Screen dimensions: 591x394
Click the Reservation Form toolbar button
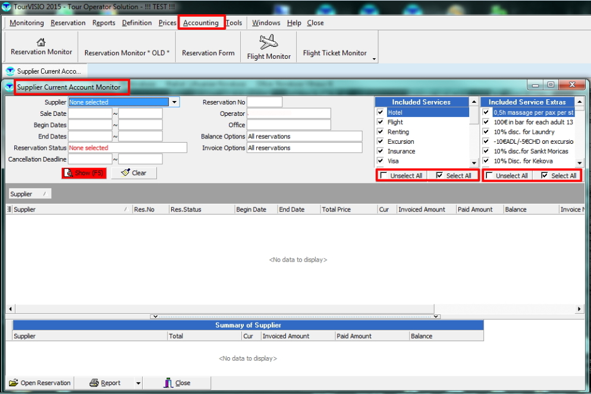[x=208, y=53]
